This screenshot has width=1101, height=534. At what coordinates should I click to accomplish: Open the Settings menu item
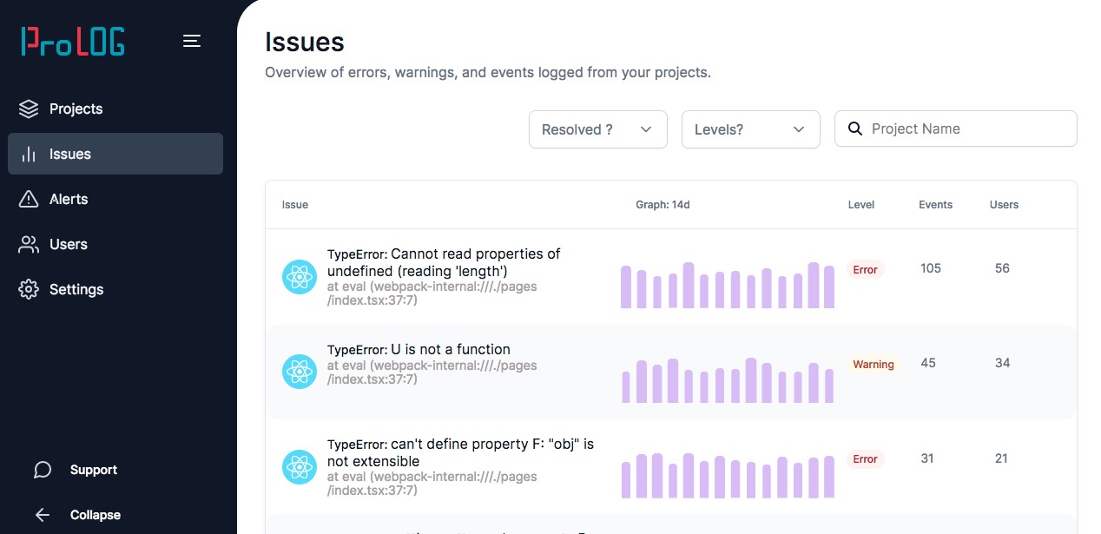click(115, 289)
